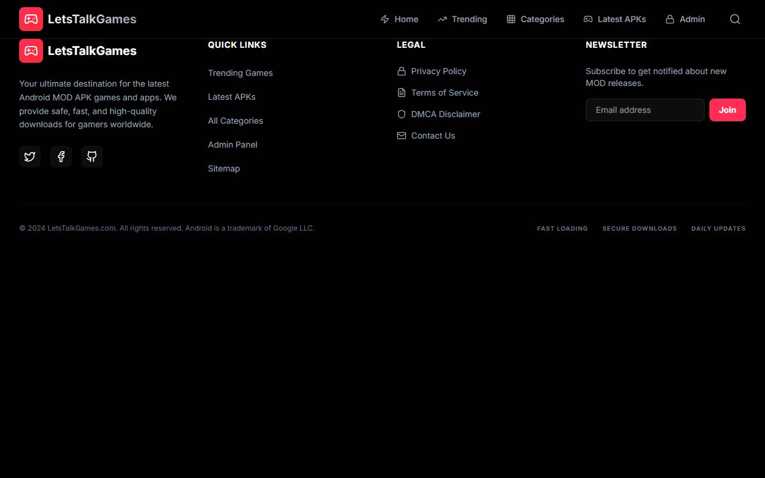The height and width of the screenshot is (478, 765).
Task: Follow the Latest APKs footer quick link
Action: tap(232, 97)
